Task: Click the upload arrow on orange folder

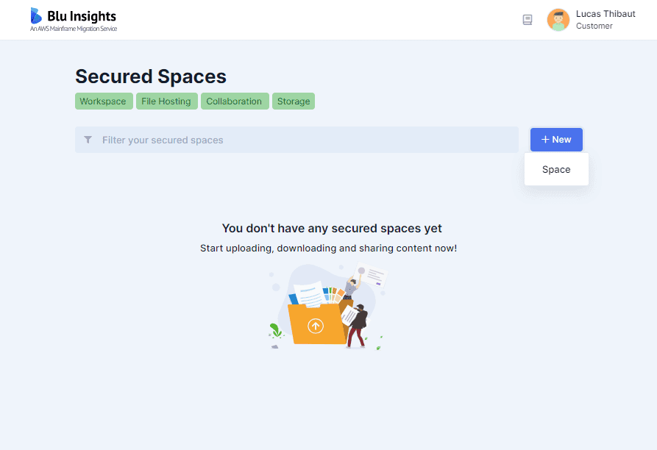Action: coord(316,325)
